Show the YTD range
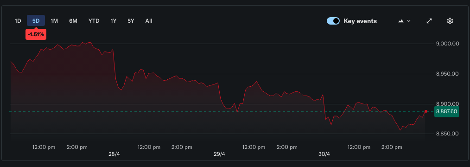This screenshot has width=470, height=167. 94,21
